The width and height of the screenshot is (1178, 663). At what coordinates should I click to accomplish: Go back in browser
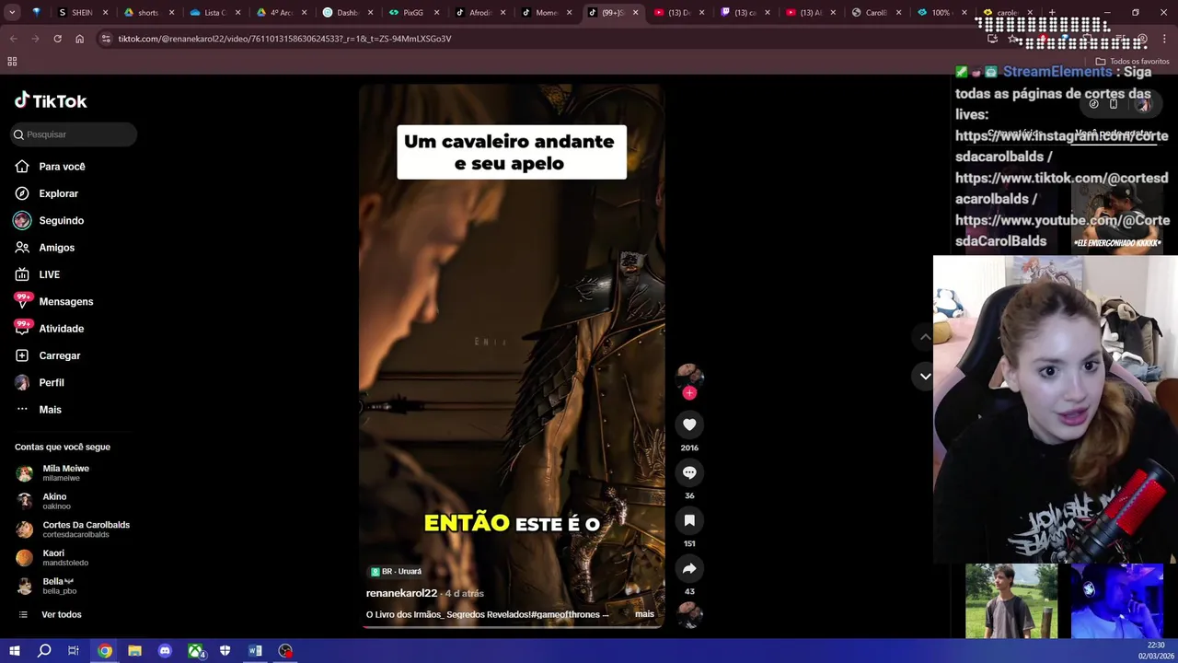(13, 39)
